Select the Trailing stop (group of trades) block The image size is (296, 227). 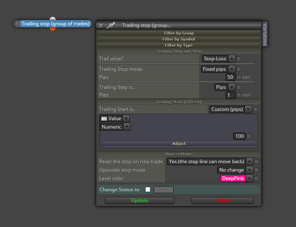point(55,24)
